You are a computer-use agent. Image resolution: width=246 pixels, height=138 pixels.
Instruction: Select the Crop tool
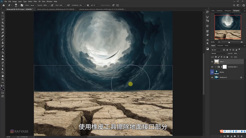click(x=3, y=26)
